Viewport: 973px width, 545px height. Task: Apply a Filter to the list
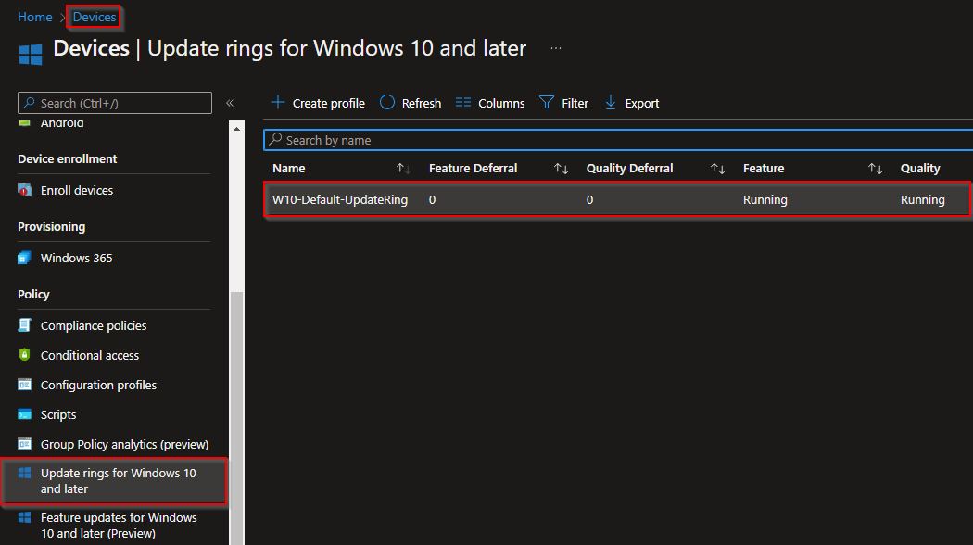click(564, 103)
